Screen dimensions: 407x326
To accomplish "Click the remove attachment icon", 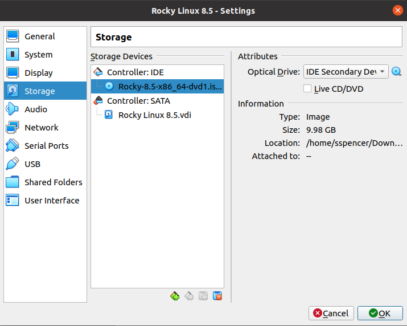I will point(217,296).
